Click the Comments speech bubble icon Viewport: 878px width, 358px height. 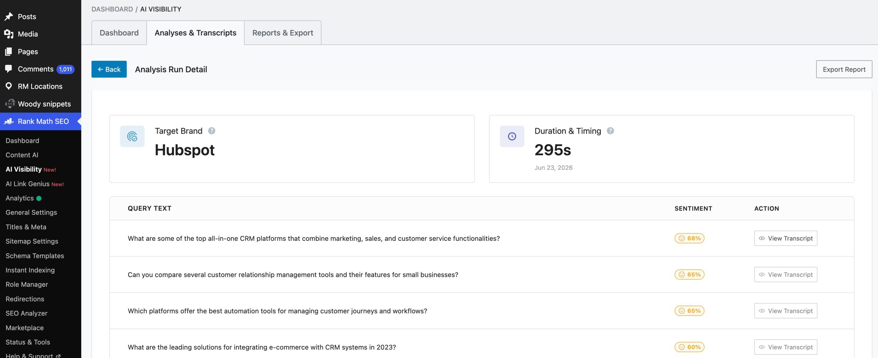pos(9,69)
